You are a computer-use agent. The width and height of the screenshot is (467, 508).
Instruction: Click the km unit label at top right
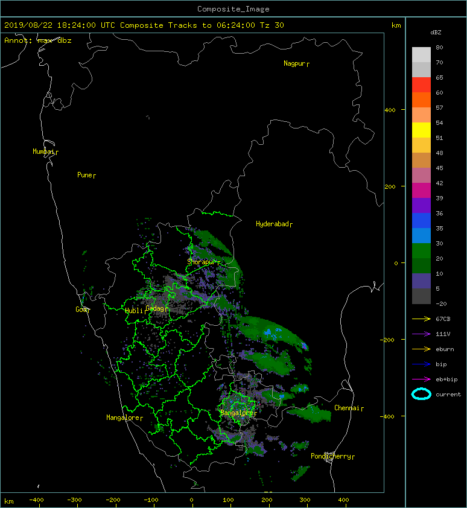(x=396, y=25)
